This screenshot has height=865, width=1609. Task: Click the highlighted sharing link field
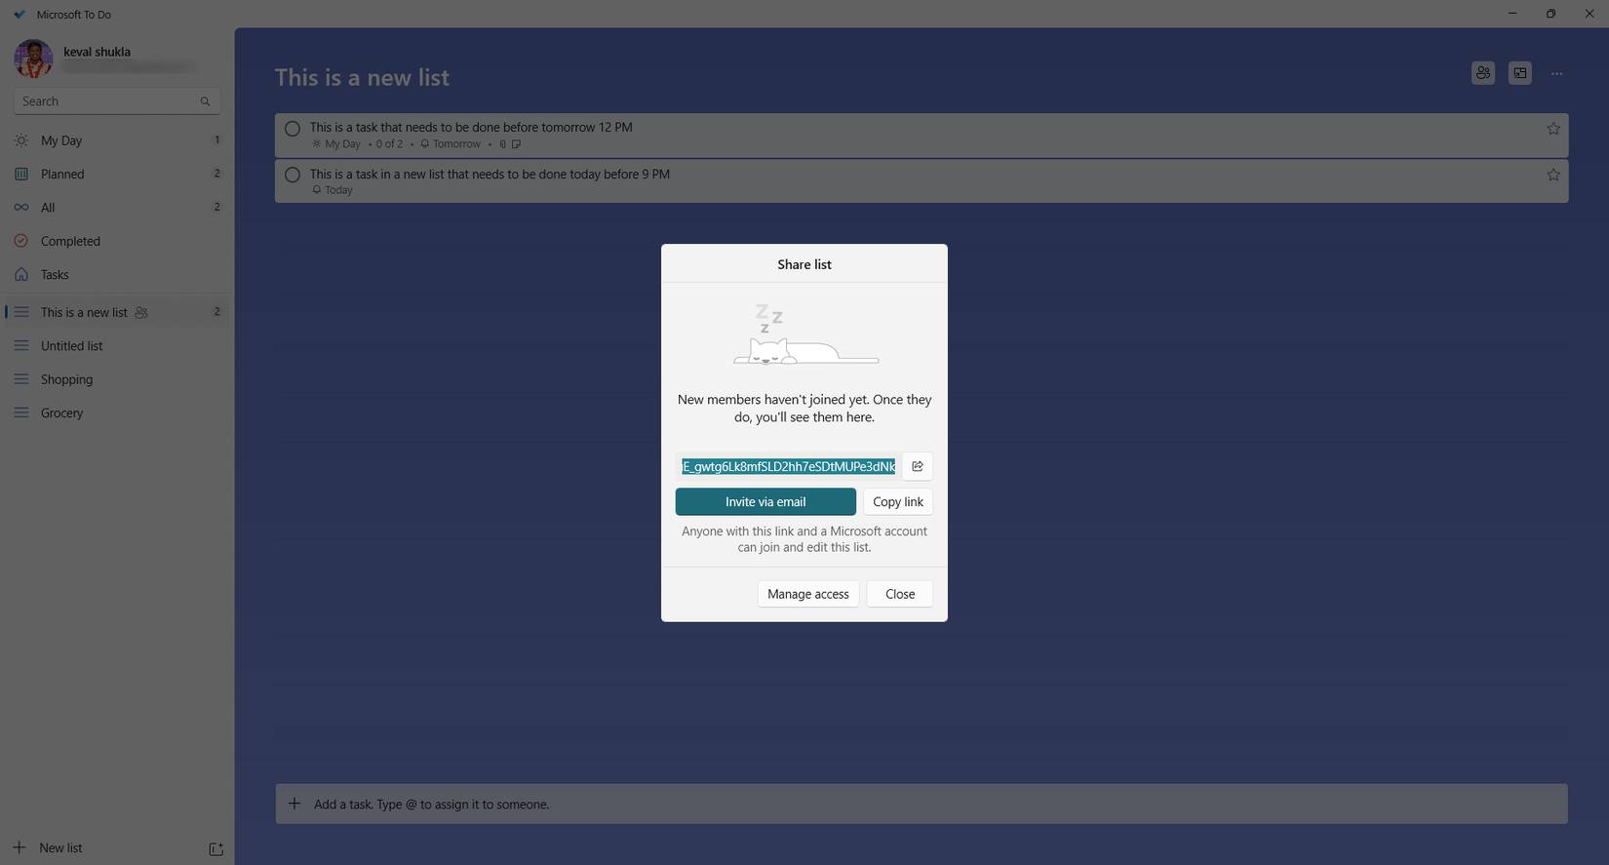[788, 466]
